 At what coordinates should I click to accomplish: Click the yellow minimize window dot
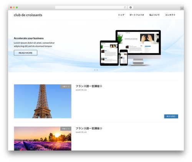coord(14,8)
